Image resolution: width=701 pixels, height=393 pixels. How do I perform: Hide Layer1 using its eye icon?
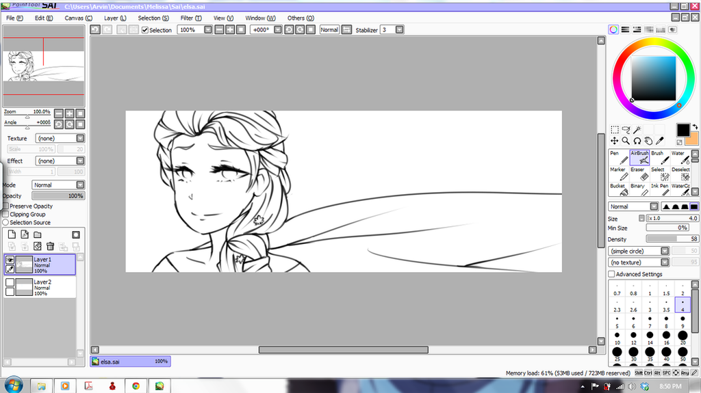coord(10,260)
